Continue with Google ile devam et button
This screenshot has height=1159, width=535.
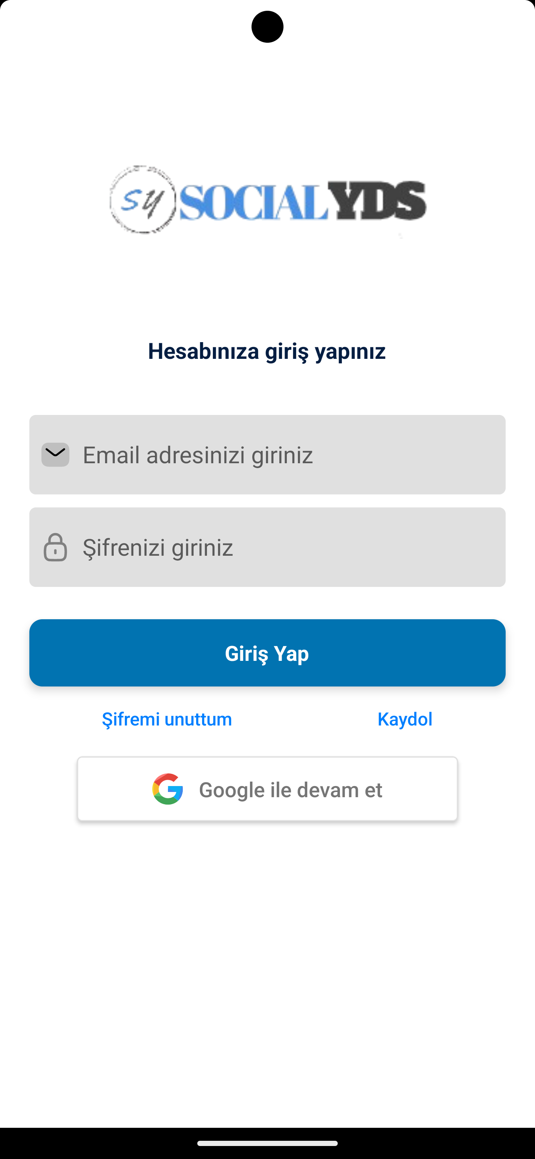(x=267, y=789)
